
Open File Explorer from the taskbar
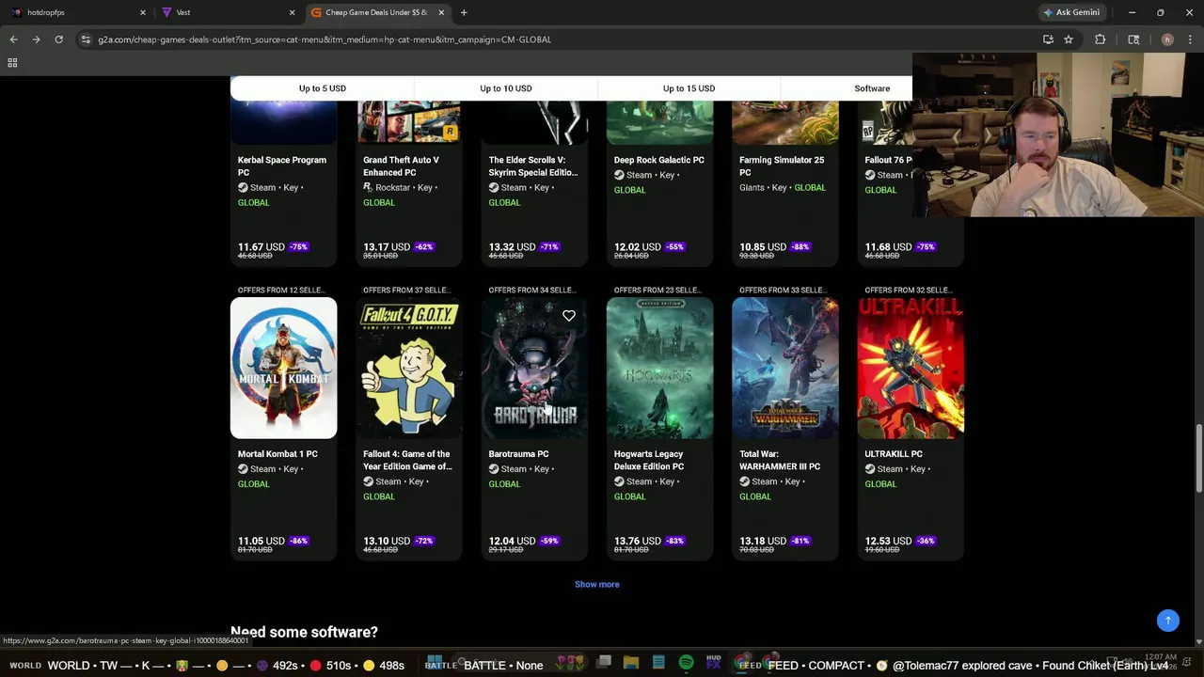click(x=631, y=663)
